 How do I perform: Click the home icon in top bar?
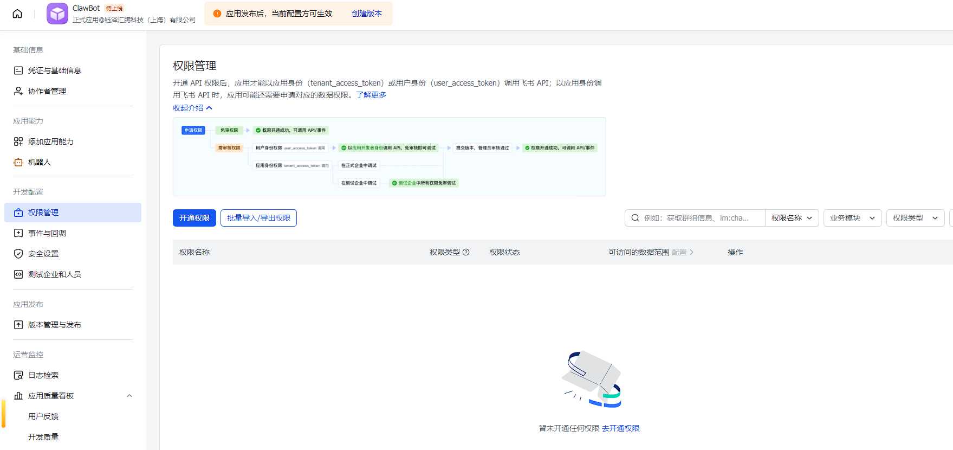[17, 14]
